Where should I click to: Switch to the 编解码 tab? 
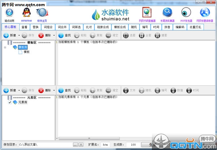point(180,27)
